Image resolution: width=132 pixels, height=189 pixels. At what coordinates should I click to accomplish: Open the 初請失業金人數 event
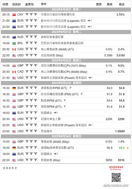51,119
